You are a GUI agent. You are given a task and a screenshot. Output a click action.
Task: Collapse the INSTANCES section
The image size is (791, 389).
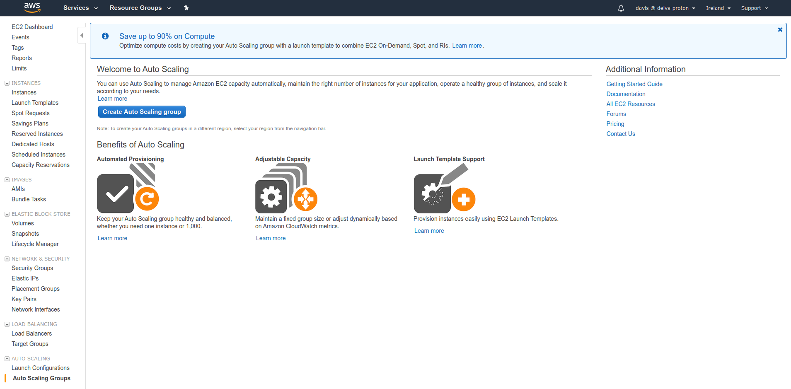pyautogui.click(x=7, y=83)
